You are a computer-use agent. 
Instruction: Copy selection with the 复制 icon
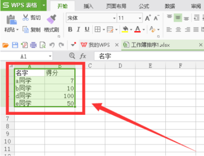[x=26, y=29]
